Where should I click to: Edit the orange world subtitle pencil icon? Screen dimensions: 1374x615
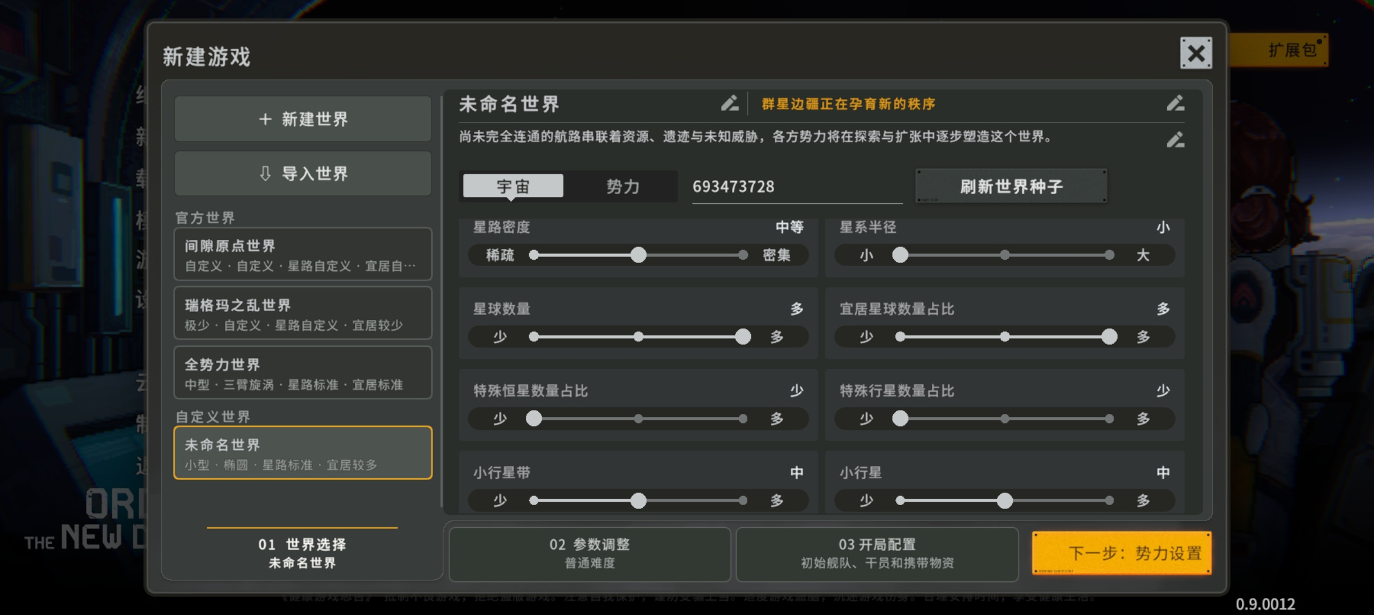coord(1175,103)
